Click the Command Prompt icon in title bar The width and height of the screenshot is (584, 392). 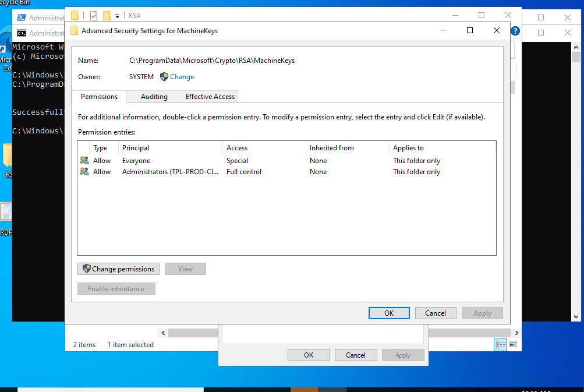click(22, 33)
